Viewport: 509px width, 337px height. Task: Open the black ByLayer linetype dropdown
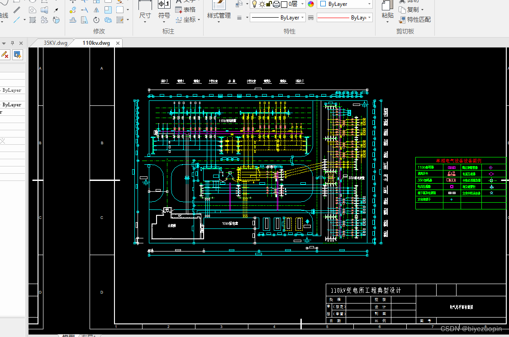coord(277,18)
